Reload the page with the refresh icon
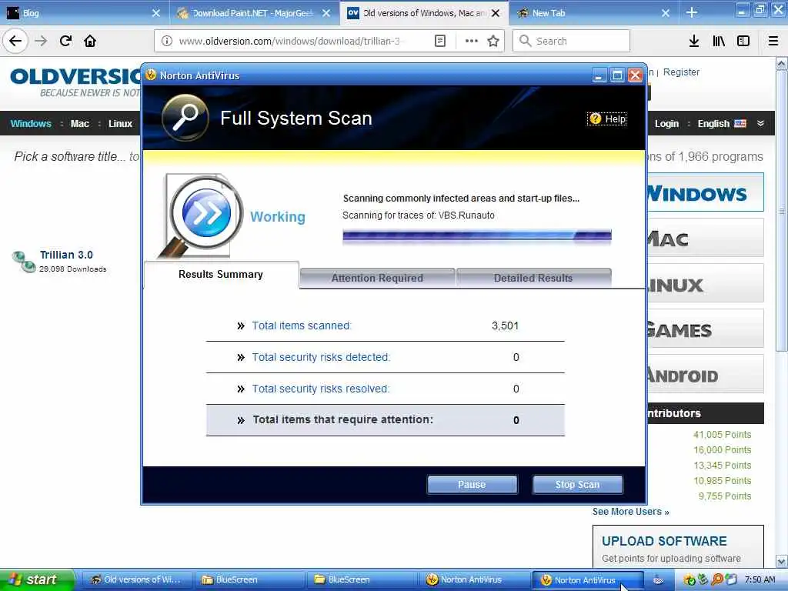The image size is (788, 591). pos(66,41)
